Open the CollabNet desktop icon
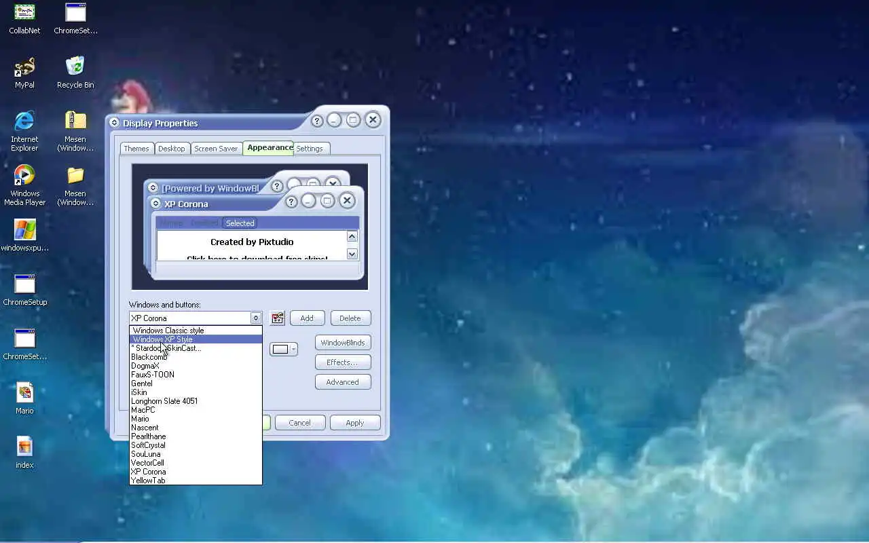The width and height of the screenshot is (869, 543). [24, 19]
